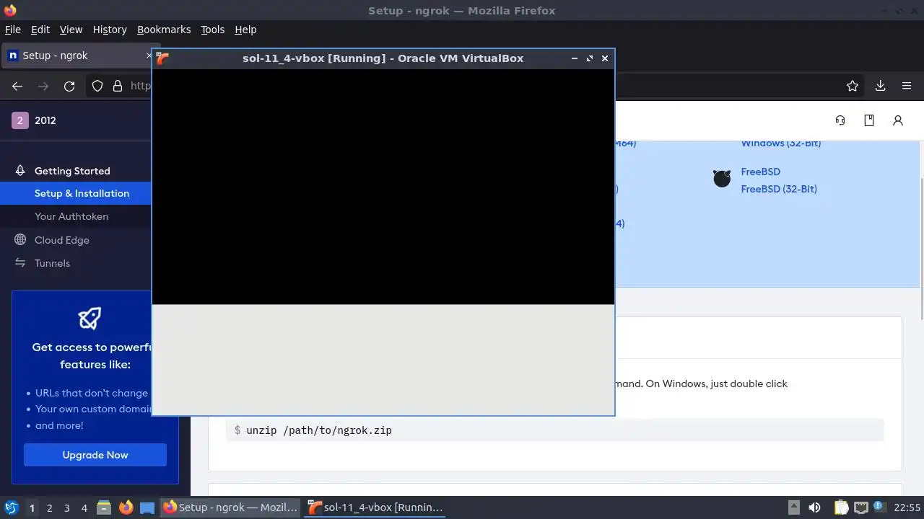Open the Firefox hamburger application menu
Image resolution: width=924 pixels, height=519 pixels.
[907, 86]
